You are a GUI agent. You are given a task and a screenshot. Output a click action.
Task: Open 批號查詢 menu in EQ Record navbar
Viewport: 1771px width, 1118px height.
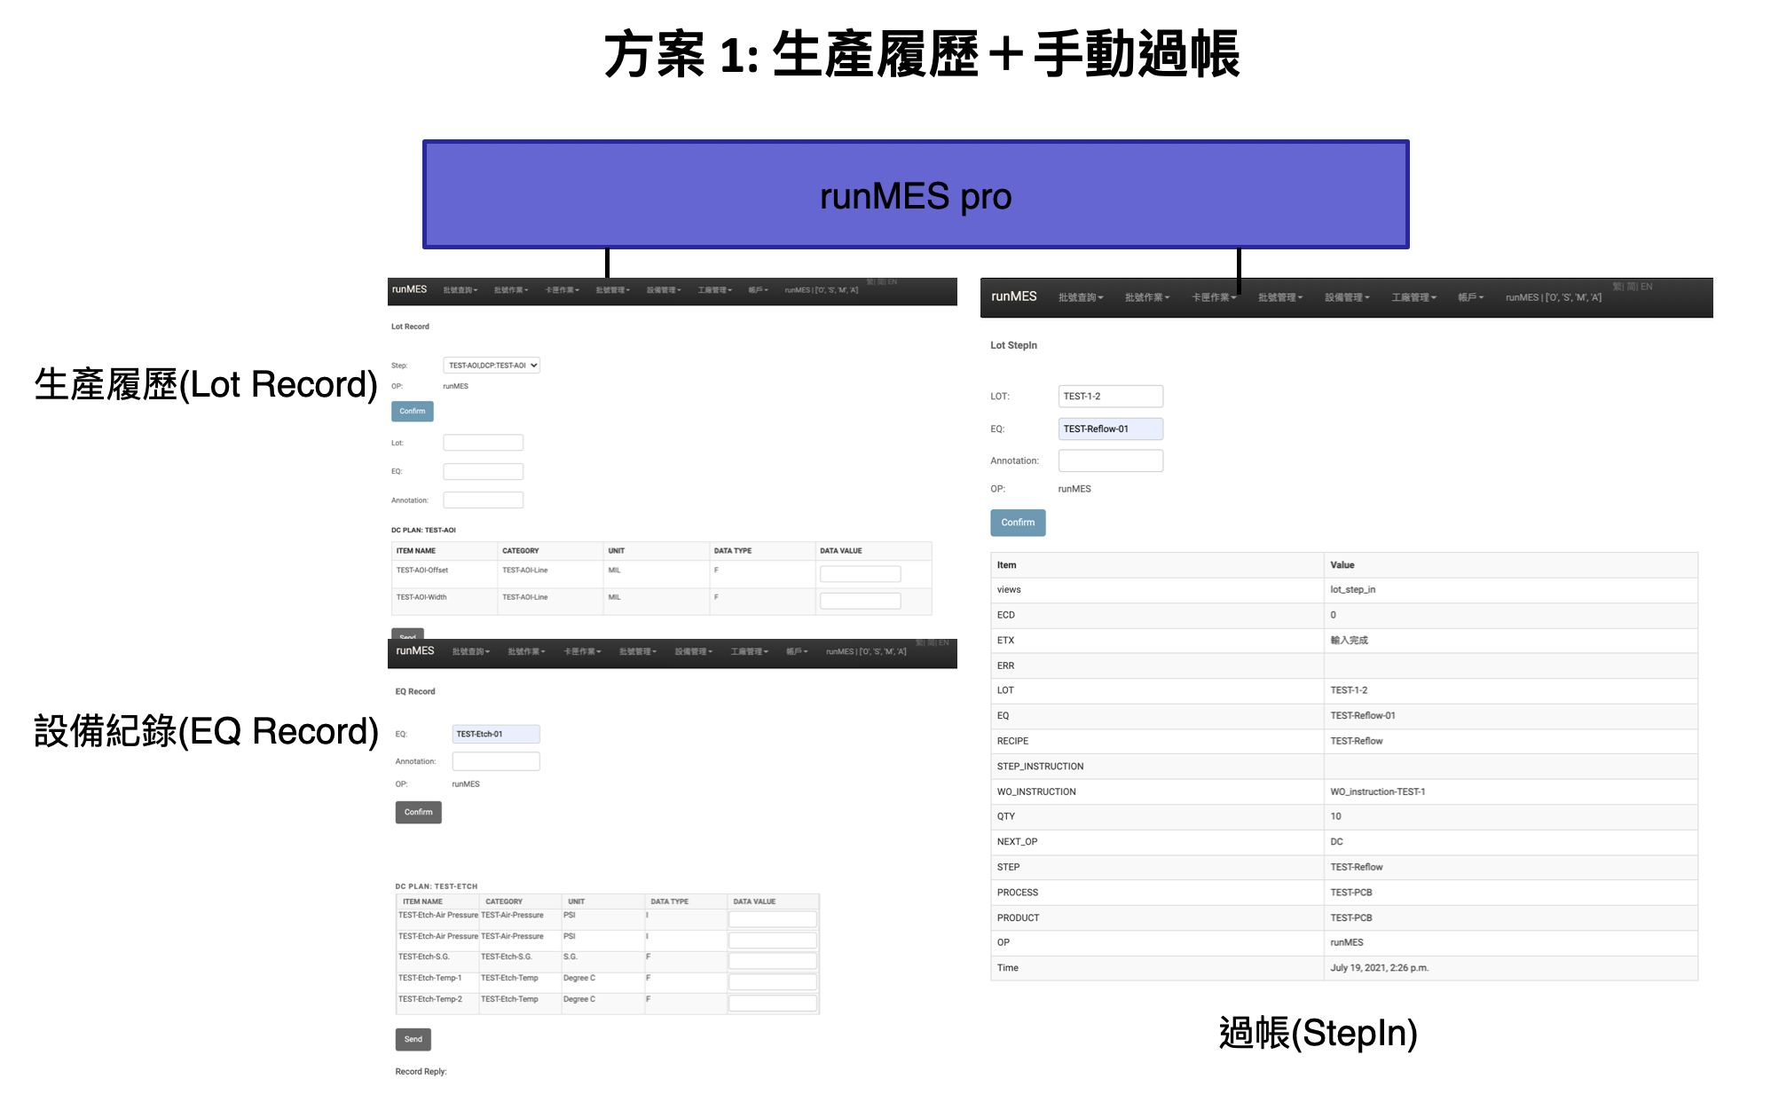pyautogui.click(x=471, y=651)
